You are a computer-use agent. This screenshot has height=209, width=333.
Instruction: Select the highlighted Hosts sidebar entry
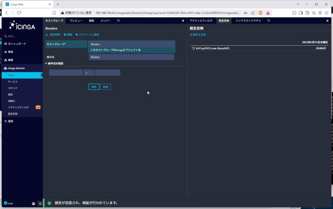coord(22,75)
